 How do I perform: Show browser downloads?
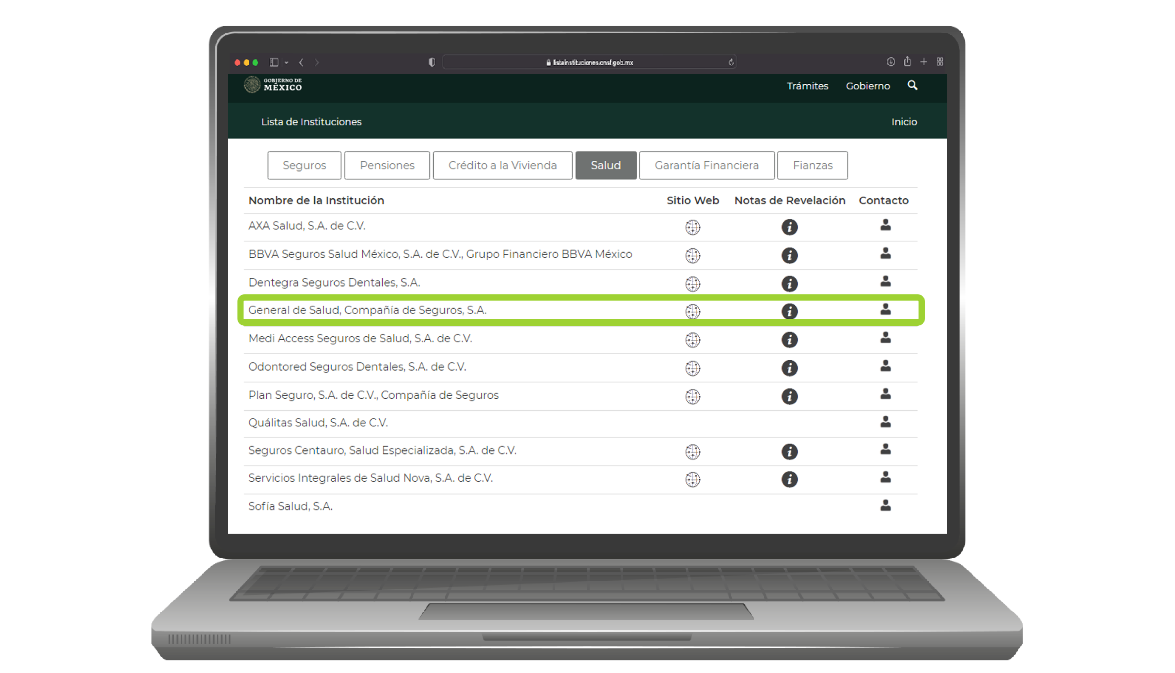[x=890, y=62]
